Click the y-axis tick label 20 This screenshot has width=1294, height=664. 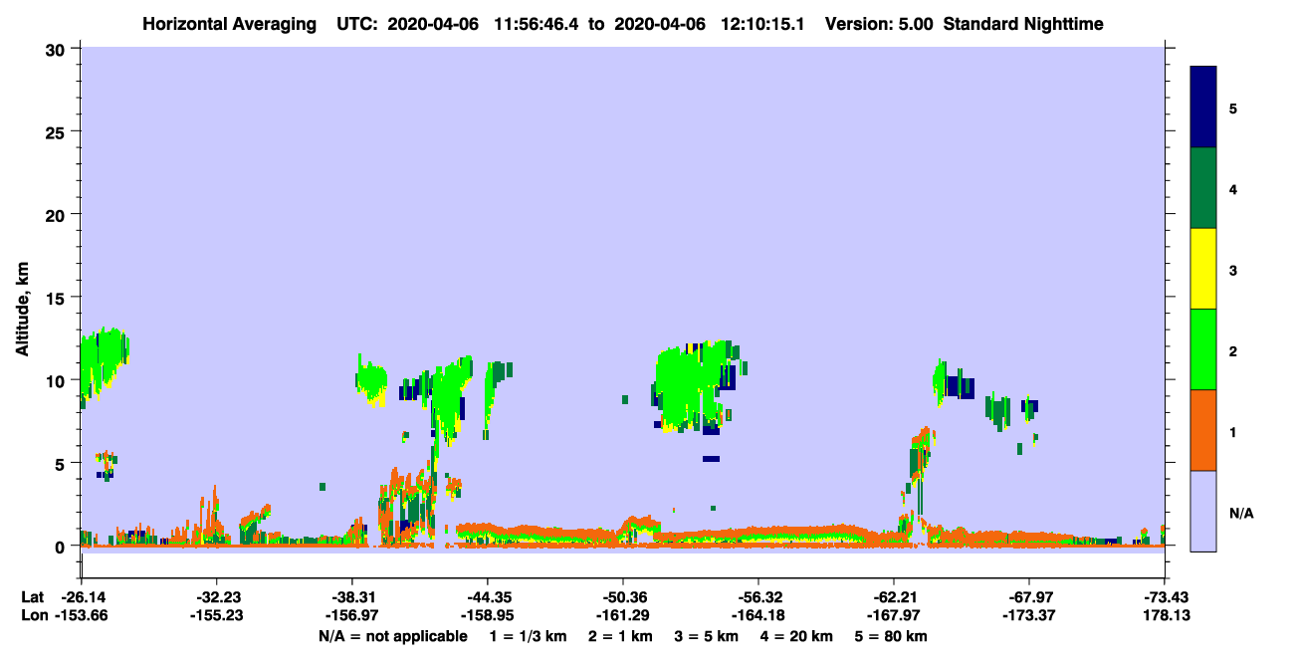click(x=58, y=214)
